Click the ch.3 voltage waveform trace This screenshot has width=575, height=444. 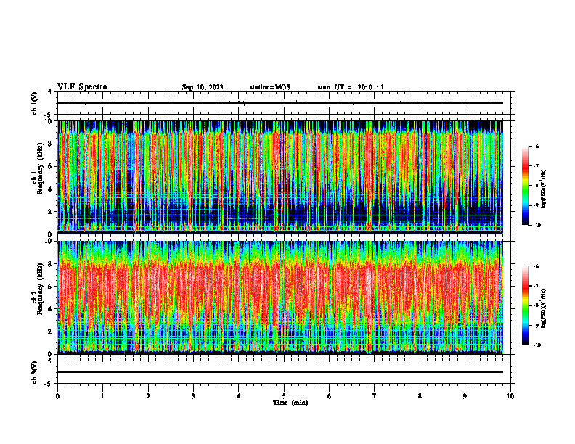[280, 372]
